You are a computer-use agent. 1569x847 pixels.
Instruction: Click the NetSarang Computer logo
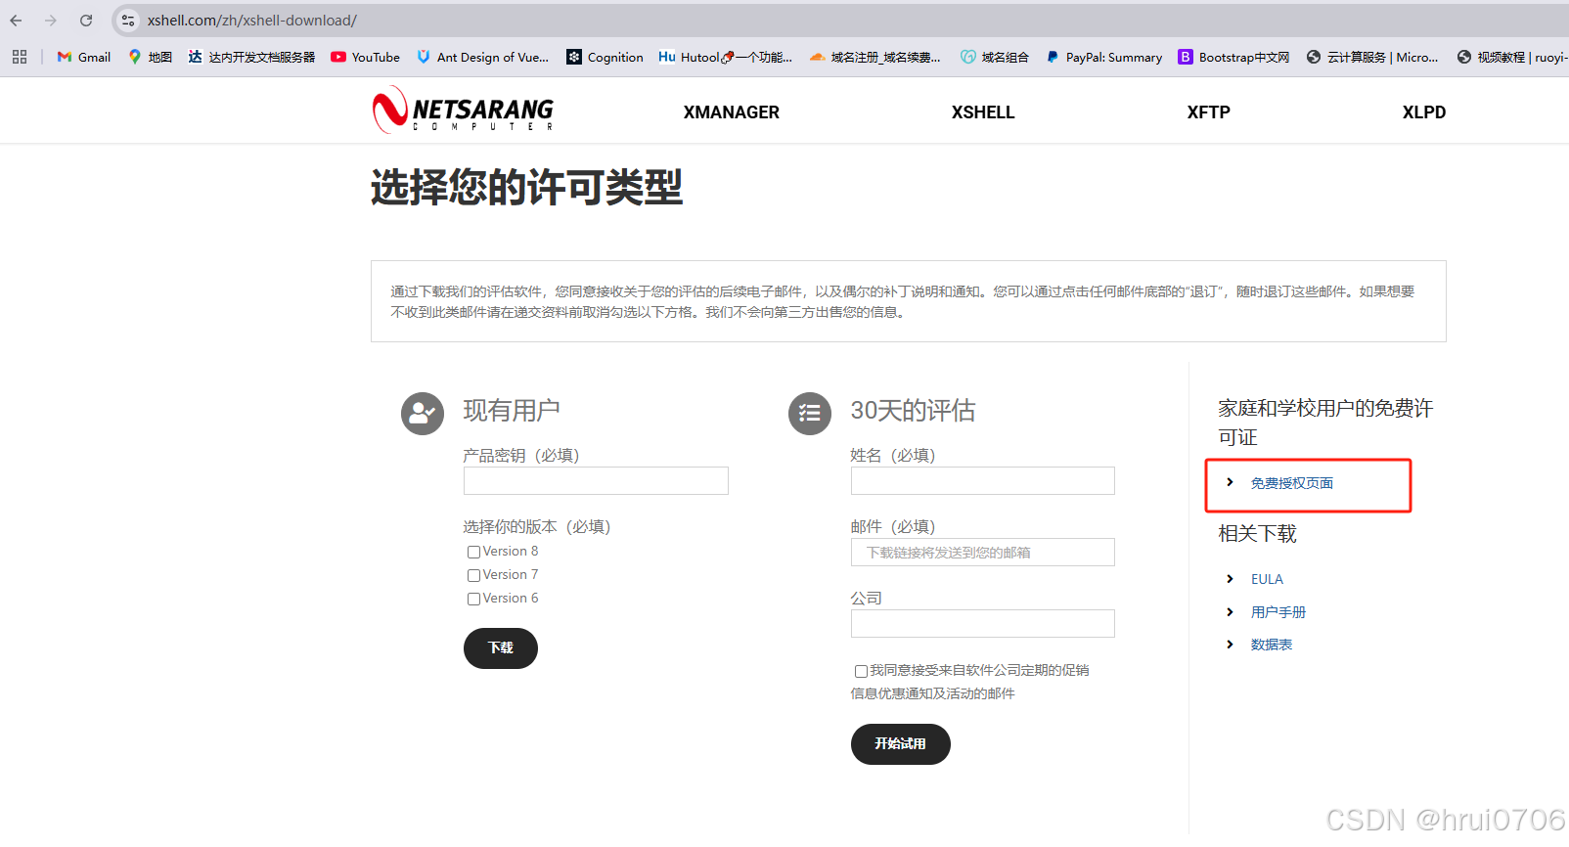[463, 110]
